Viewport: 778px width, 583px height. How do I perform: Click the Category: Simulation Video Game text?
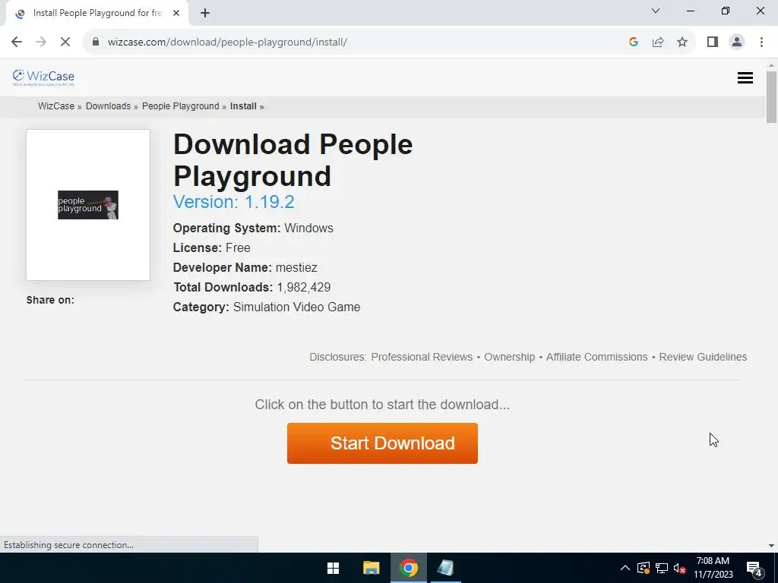[267, 307]
